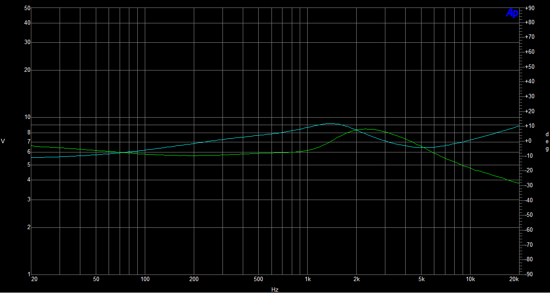This screenshot has height=293, width=550.
Task: Click the 10k tick on frequency axis
Action: tap(471, 279)
